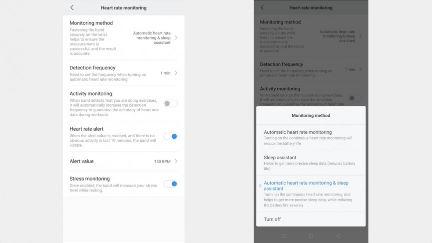This screenshot has height=243, width=432.
Task: Tap back arrow on right dimmed screen
Action: click(x=262, y=7)
